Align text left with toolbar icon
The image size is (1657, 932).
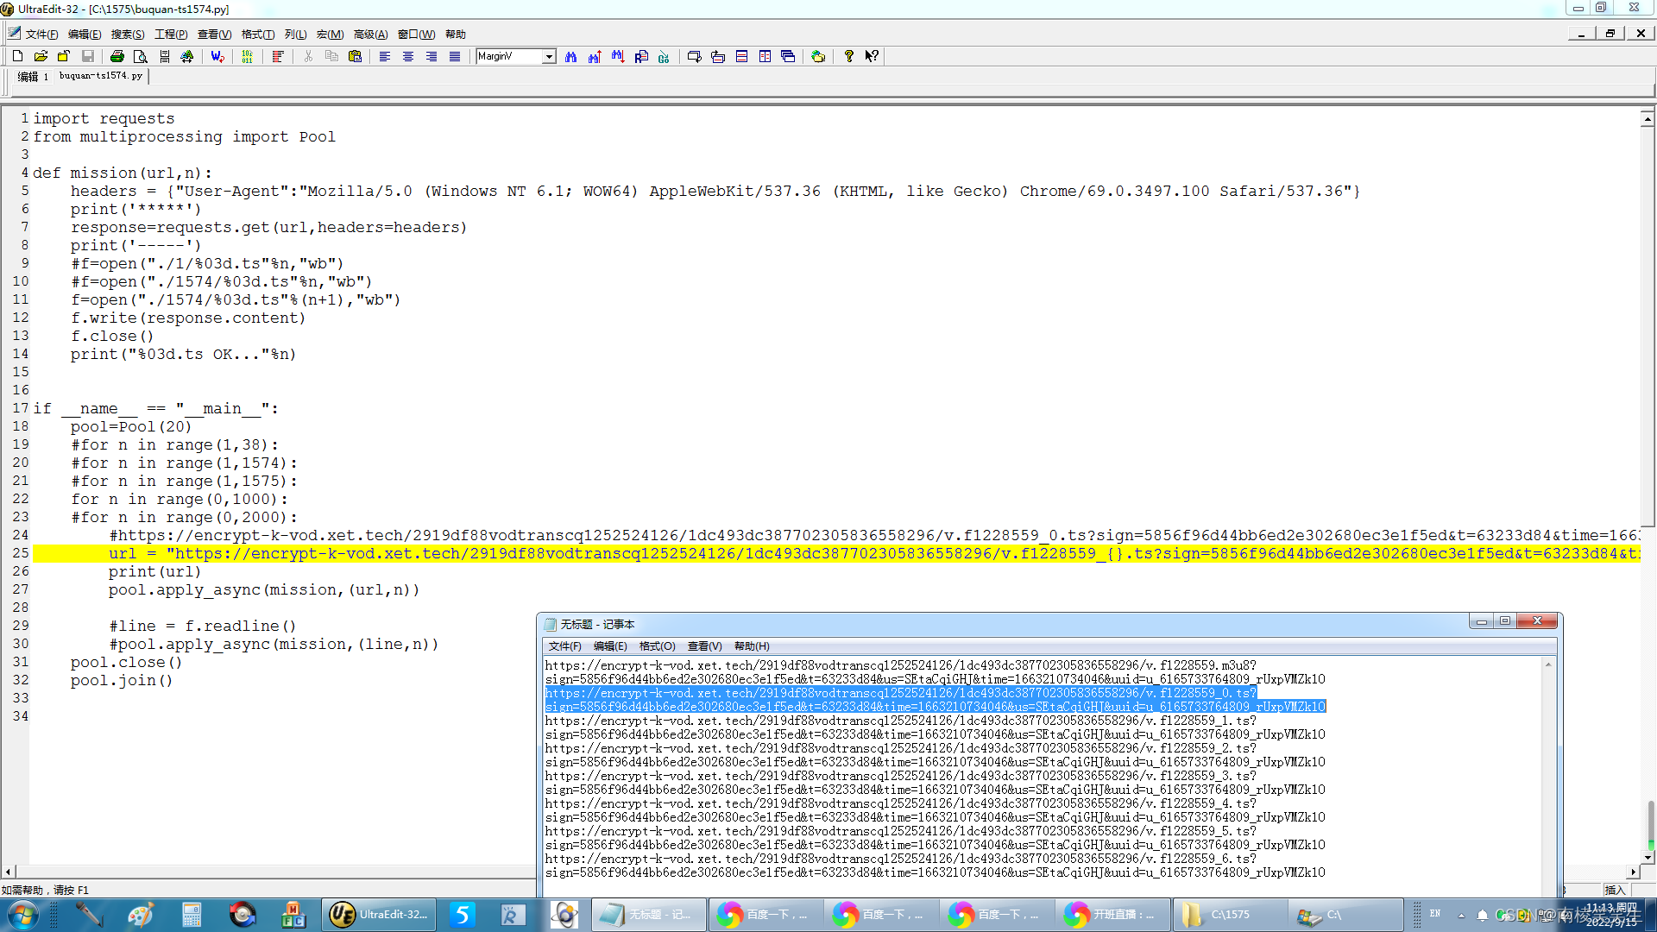pyautogui.click(x=385, y=56)
